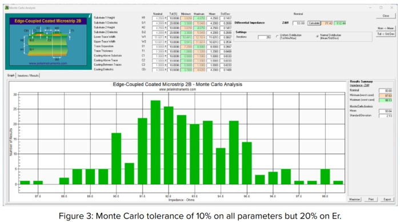Click Substrate 1 Height tolerance field
Screen dimensions: 400x222
pyautogui.click(x=174, y=18)
